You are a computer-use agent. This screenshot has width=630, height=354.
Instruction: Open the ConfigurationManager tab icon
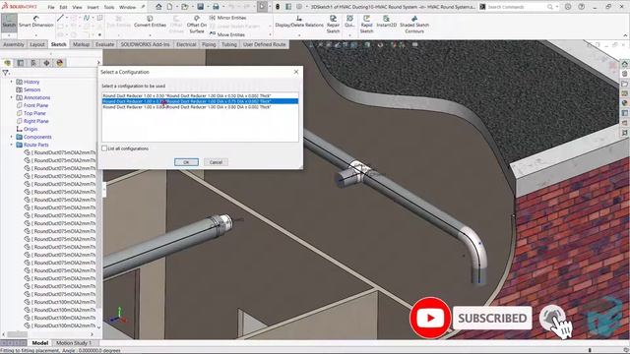click(33, 63)
